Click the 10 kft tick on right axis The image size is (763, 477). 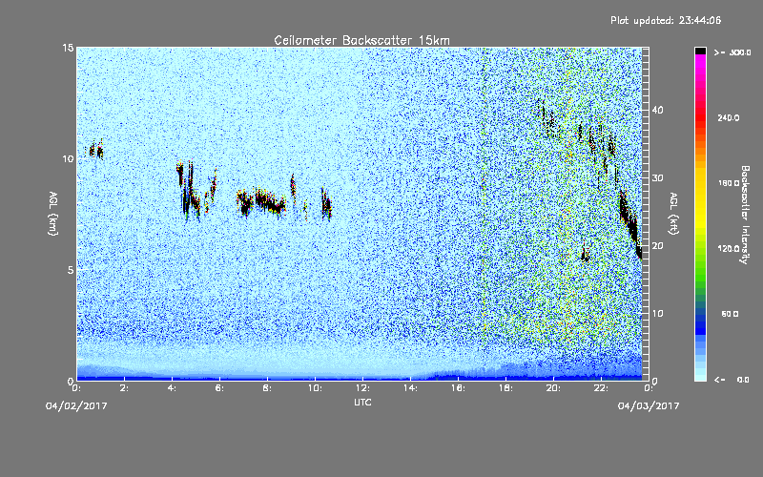click(657, 314)
